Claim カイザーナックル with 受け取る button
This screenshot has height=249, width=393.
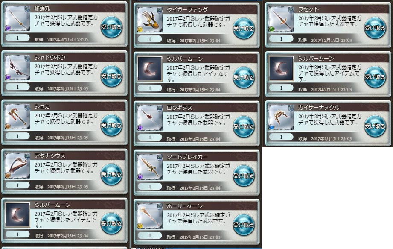tap(375, 126)
